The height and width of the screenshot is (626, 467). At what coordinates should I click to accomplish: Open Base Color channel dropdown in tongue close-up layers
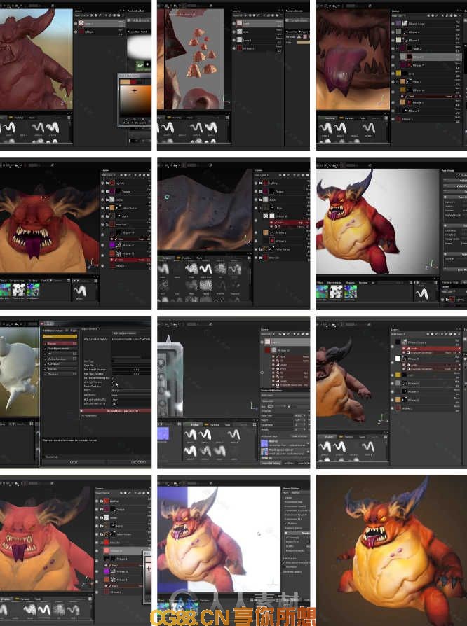pyautogui.click(x=398, y=15)
